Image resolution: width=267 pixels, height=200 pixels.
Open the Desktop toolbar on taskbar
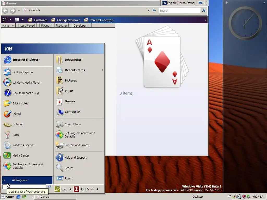[x=198, y=197]
